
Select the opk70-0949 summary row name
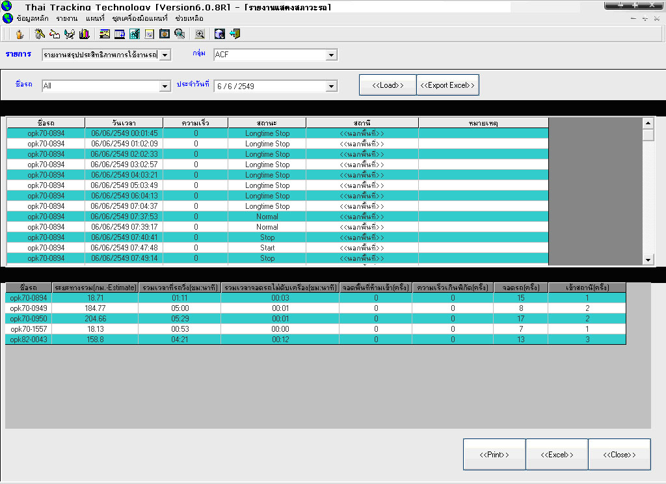(x=29, y=308)
